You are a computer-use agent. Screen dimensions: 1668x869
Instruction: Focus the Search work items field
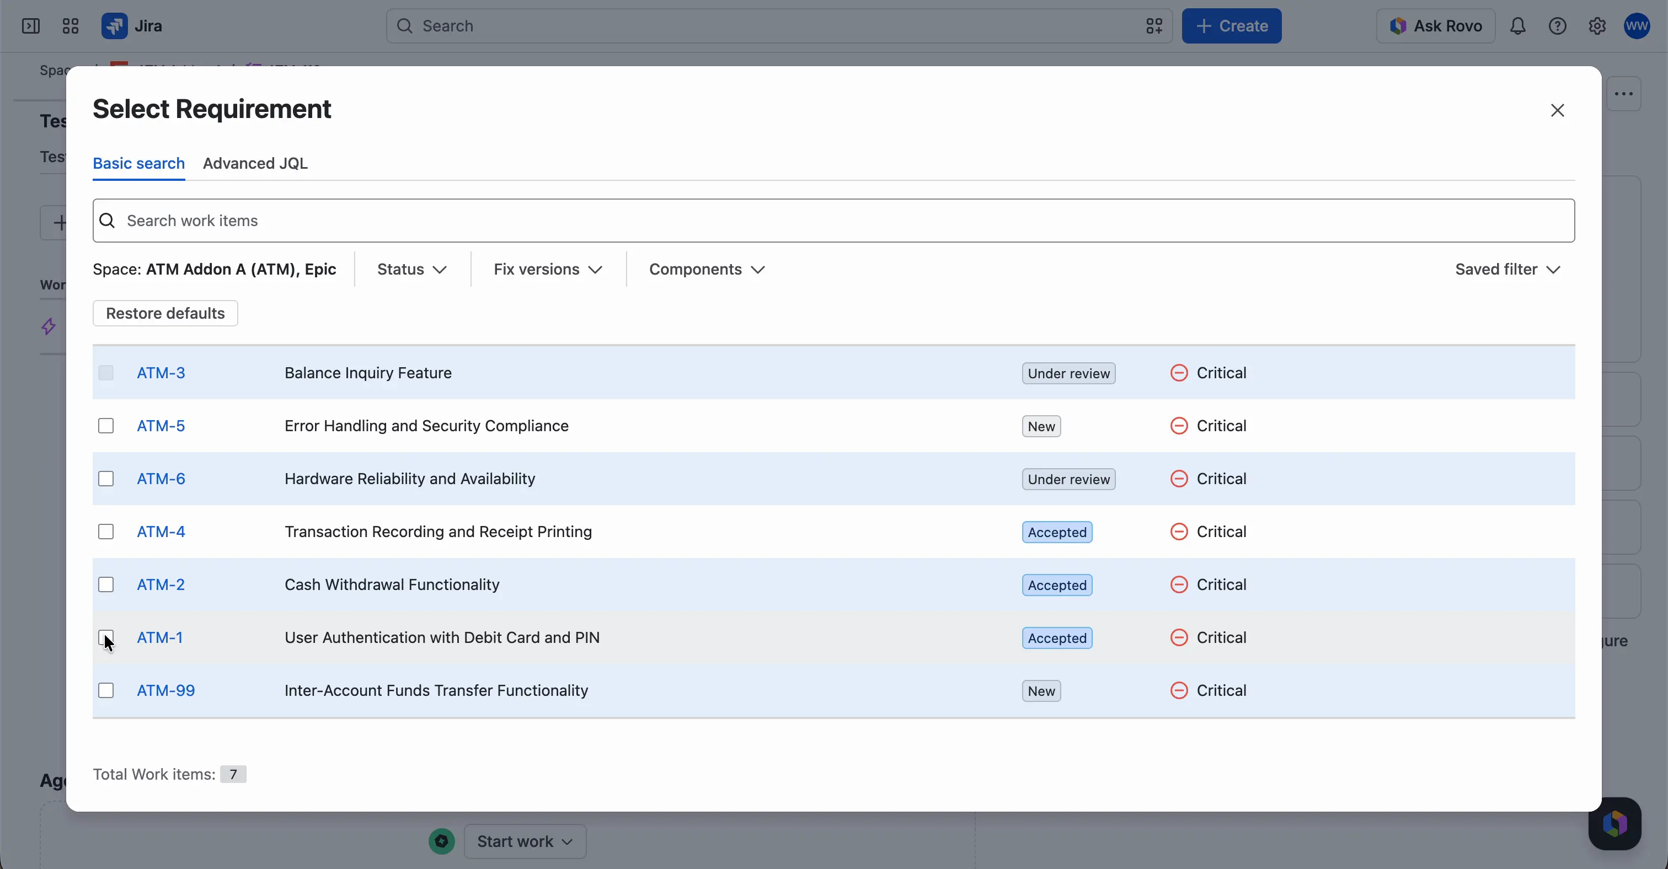pos(833,221)
